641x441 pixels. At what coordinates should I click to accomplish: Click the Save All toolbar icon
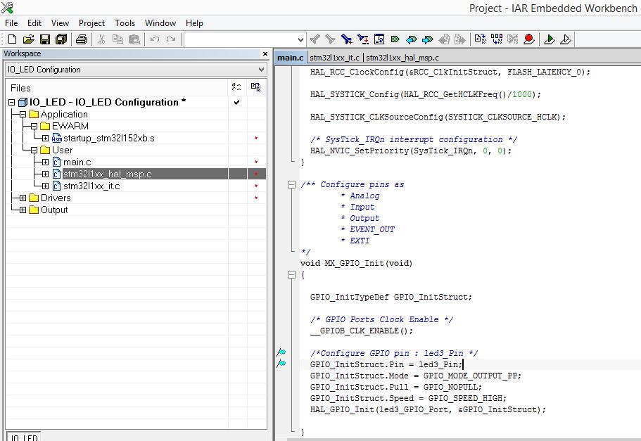[61, 39]
